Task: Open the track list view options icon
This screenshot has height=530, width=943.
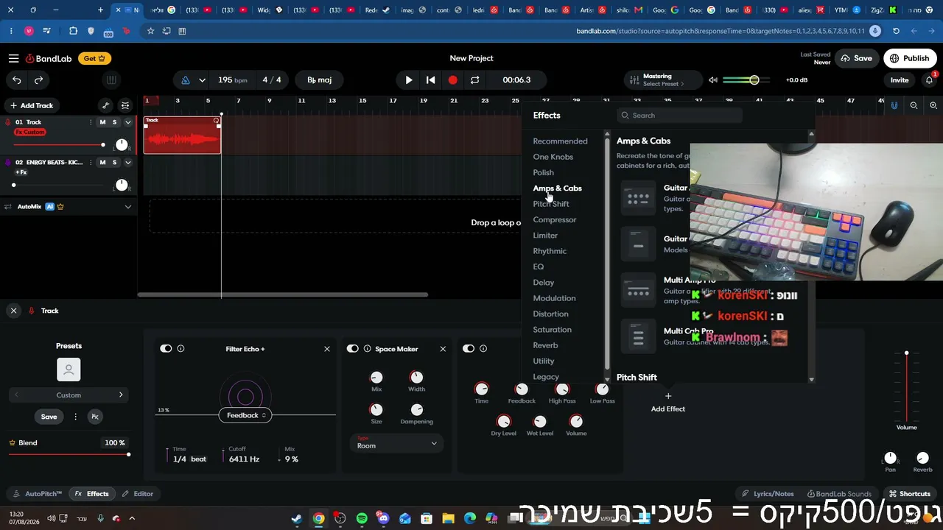Action: [125, 105]
